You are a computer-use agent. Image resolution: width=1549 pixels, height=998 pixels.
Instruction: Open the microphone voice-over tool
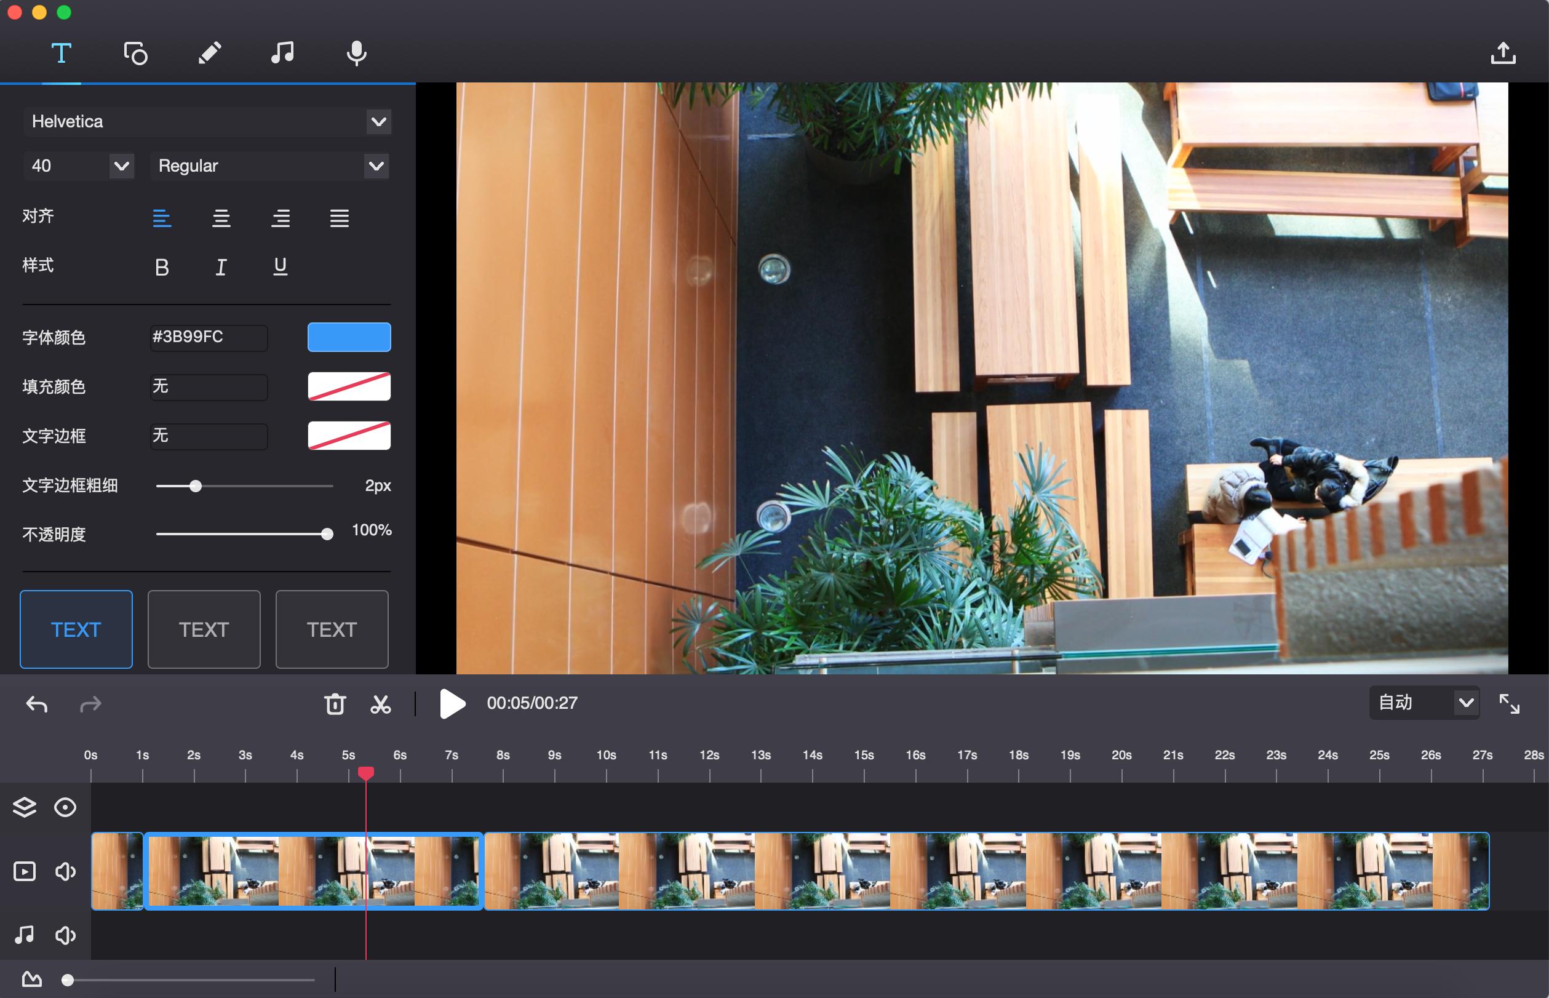pyautogui.click(x=356, y=53)
